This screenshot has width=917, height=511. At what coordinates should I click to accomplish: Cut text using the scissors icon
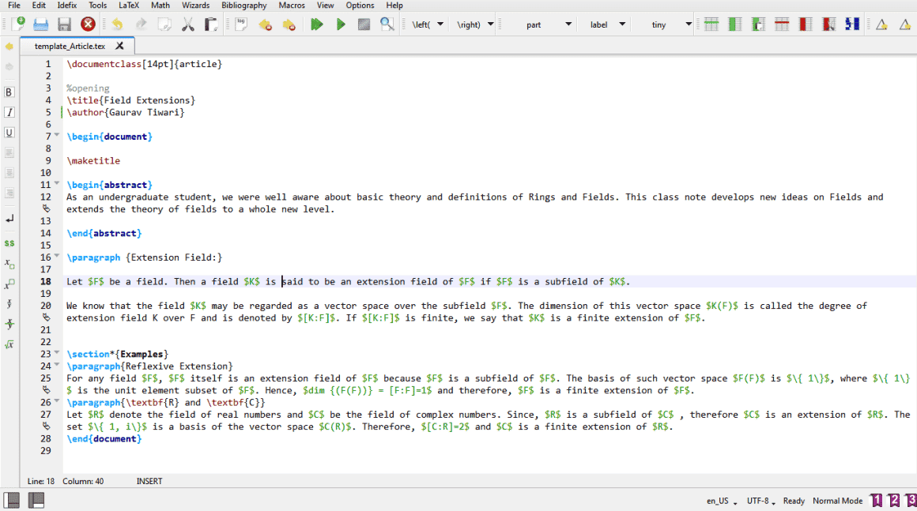pos(187,24)
